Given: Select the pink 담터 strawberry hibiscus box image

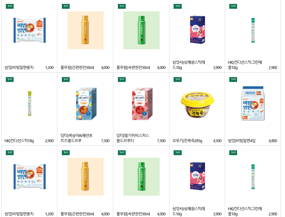Looking at the screenshot, I should click(x=142, y=104).
